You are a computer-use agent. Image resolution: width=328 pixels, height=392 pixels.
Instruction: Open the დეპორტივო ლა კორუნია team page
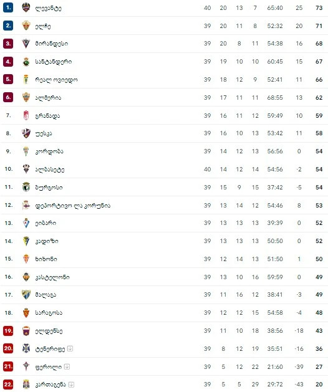pos(72,206)
